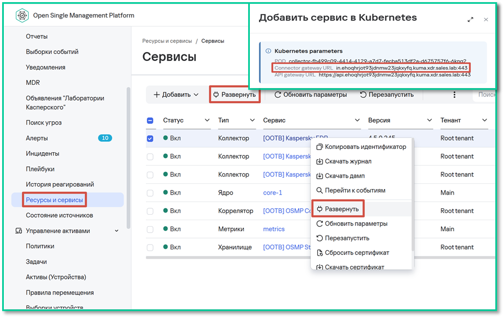The width and height of the screenshot is (504, 318).
Task: Click the expand icon in Kubernetes dialog
Action: [470, 20]
